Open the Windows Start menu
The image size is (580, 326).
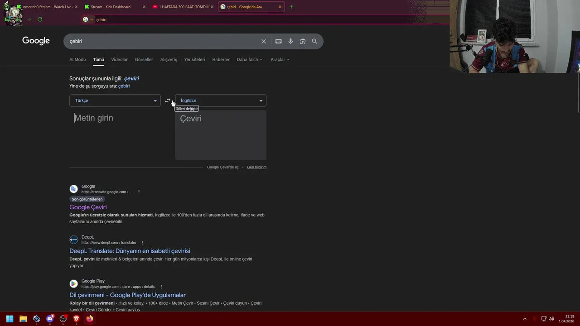pos(10,319)
